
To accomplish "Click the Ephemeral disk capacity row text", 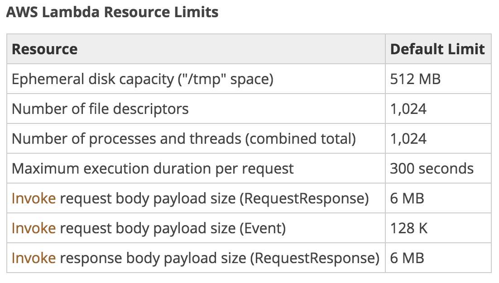I will pos(143,79).
